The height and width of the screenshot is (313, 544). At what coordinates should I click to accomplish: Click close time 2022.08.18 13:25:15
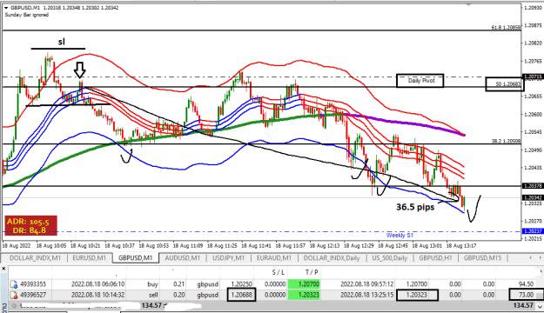click(366, 295)
